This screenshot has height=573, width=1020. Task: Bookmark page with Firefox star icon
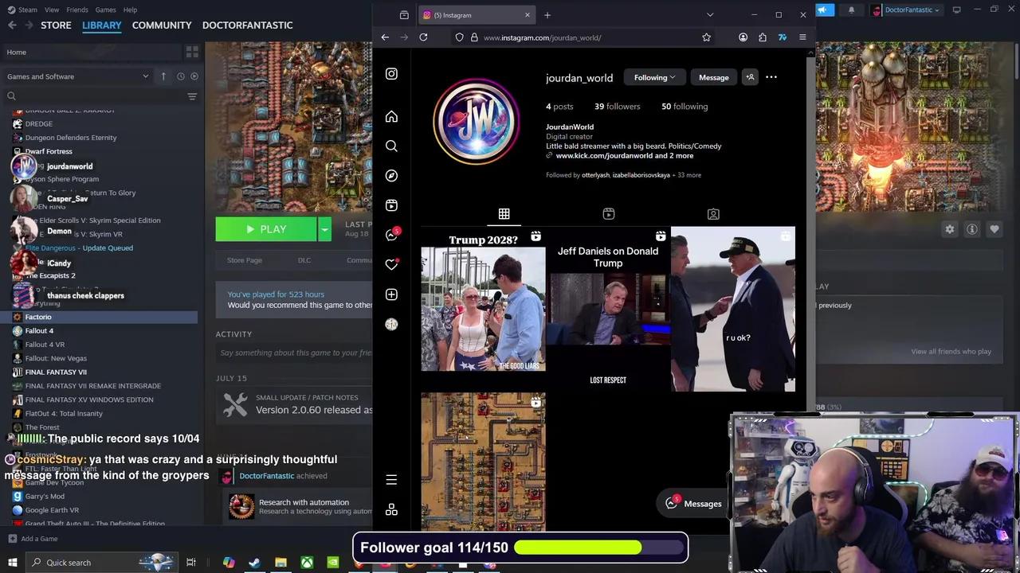(706, 37)
